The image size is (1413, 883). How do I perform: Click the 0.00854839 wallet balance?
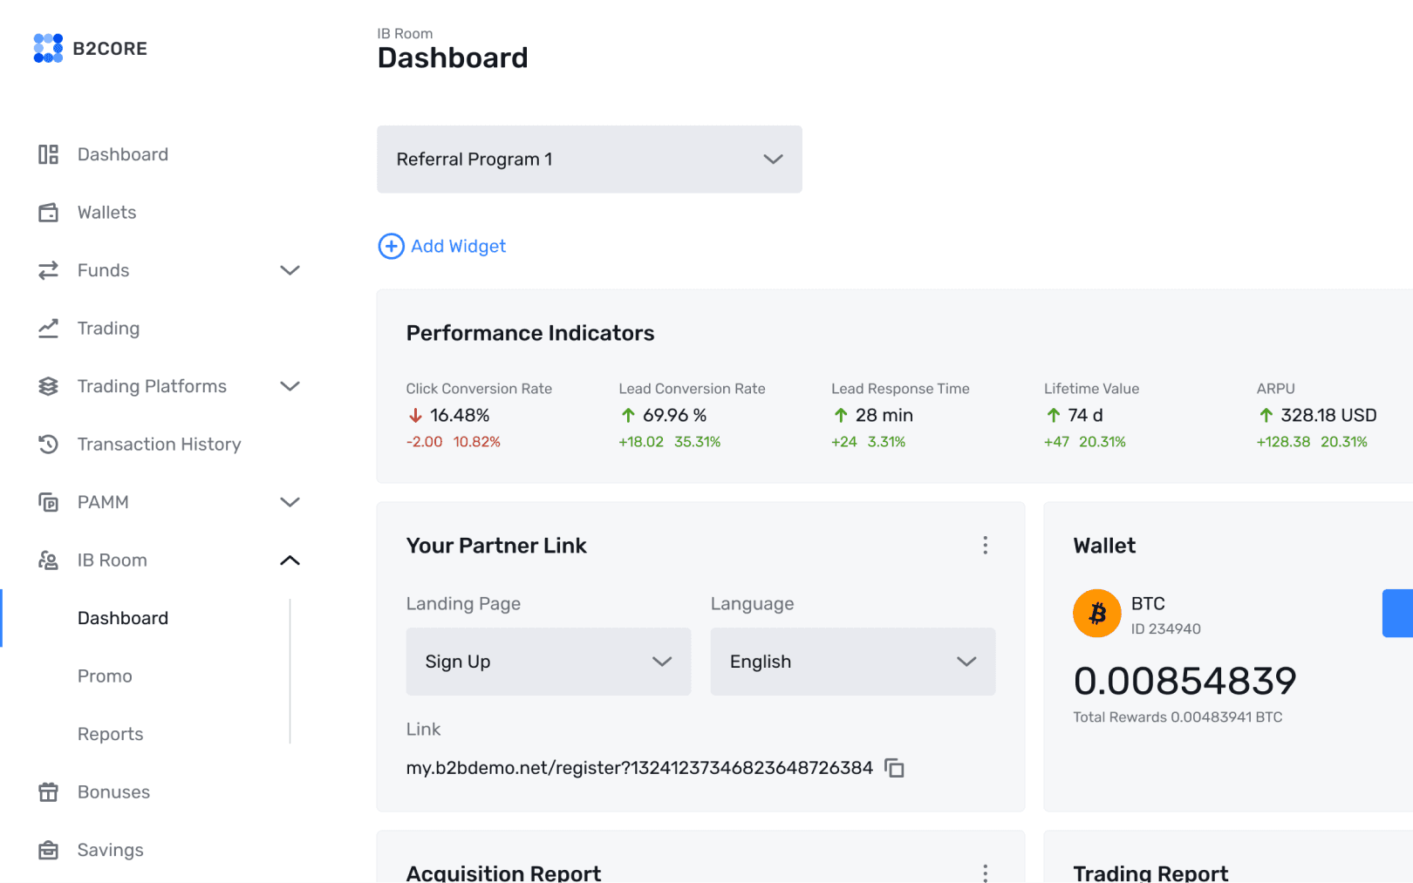point(1184,681)
